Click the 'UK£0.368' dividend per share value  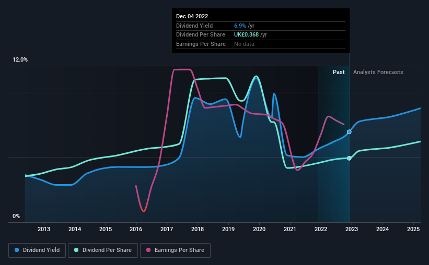(x=246, y=35)
